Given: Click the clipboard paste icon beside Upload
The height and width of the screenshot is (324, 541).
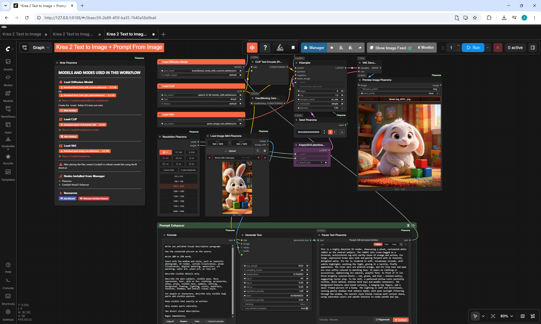Looking at the screenshot, I should (x=258, y=151).
